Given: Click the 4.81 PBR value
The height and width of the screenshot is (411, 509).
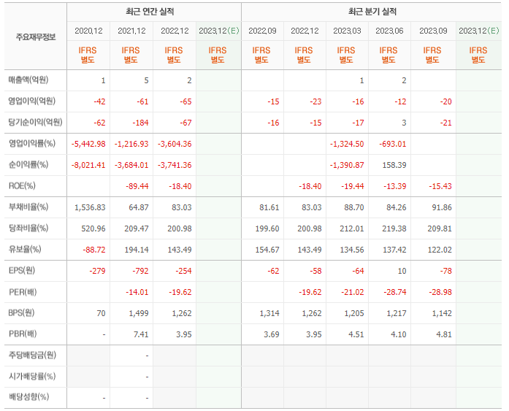Looking at the screenshot, I should [x=444, y=334].
